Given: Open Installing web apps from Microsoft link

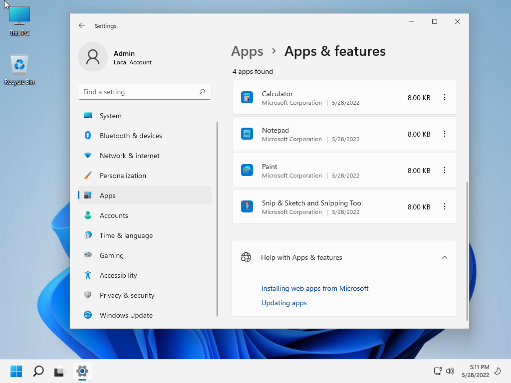Looking at the screenshot, I should tap(315, 288).
